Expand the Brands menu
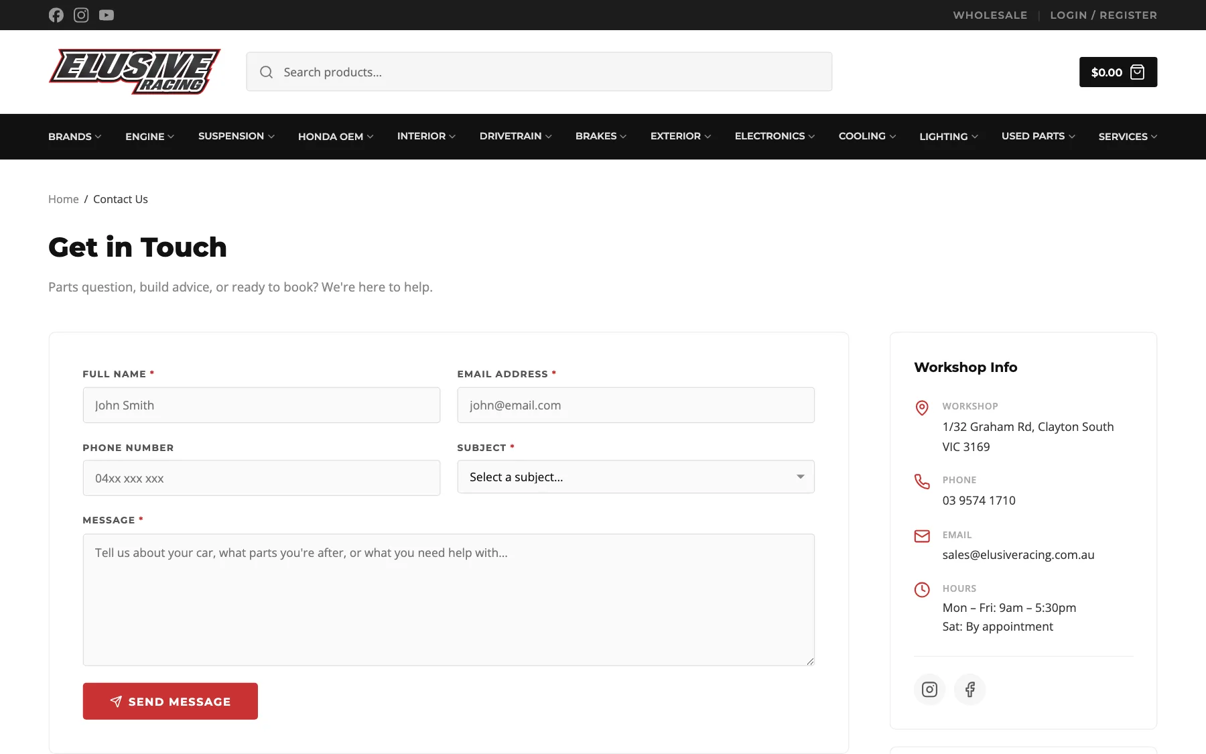This screenshot has height=754, width=1206. pos(75,136)
